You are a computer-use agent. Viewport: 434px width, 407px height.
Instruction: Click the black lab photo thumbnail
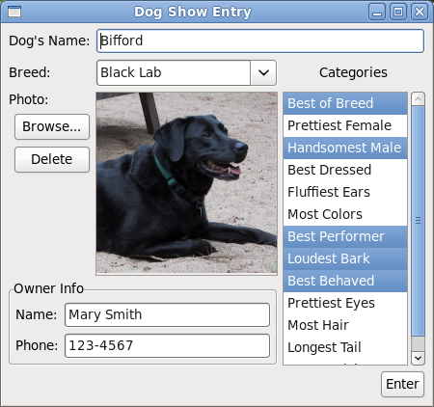pos(186,183)
